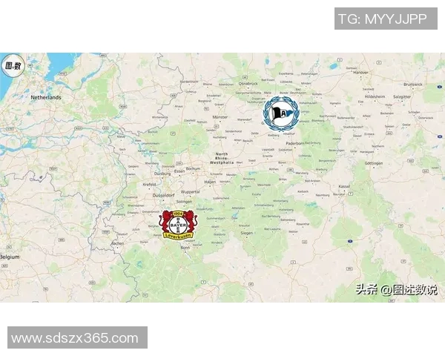445x356 pixels.
Task: Click the Münster city label
Action: tap(220, 117)
